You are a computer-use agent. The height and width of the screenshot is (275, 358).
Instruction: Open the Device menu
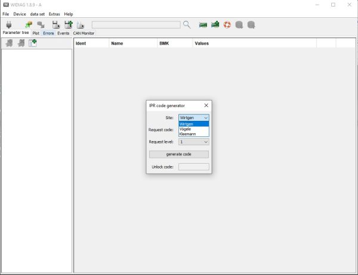[x=20, y=14]
